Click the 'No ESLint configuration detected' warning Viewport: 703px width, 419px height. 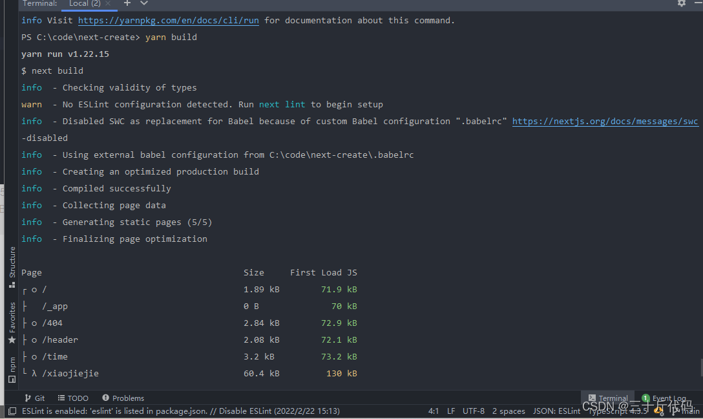tap(202, 105)
